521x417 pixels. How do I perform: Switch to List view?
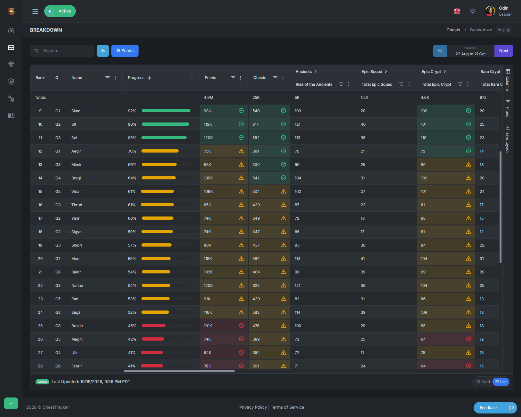(x=501, y=382)
